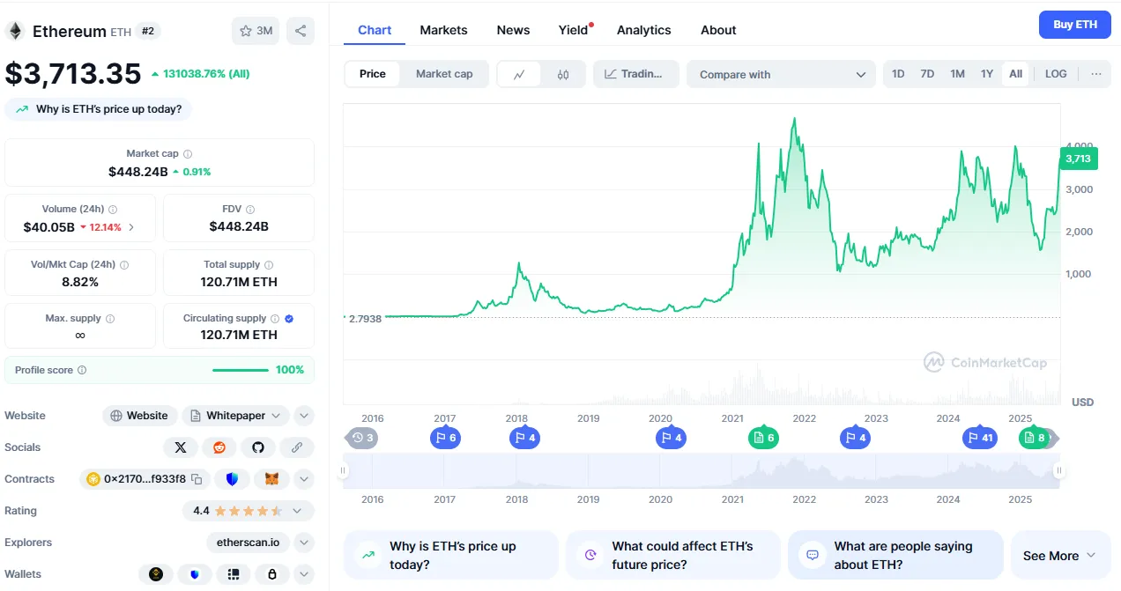Click the market cap info icon

pyautogui.click(x=188, y=154)
